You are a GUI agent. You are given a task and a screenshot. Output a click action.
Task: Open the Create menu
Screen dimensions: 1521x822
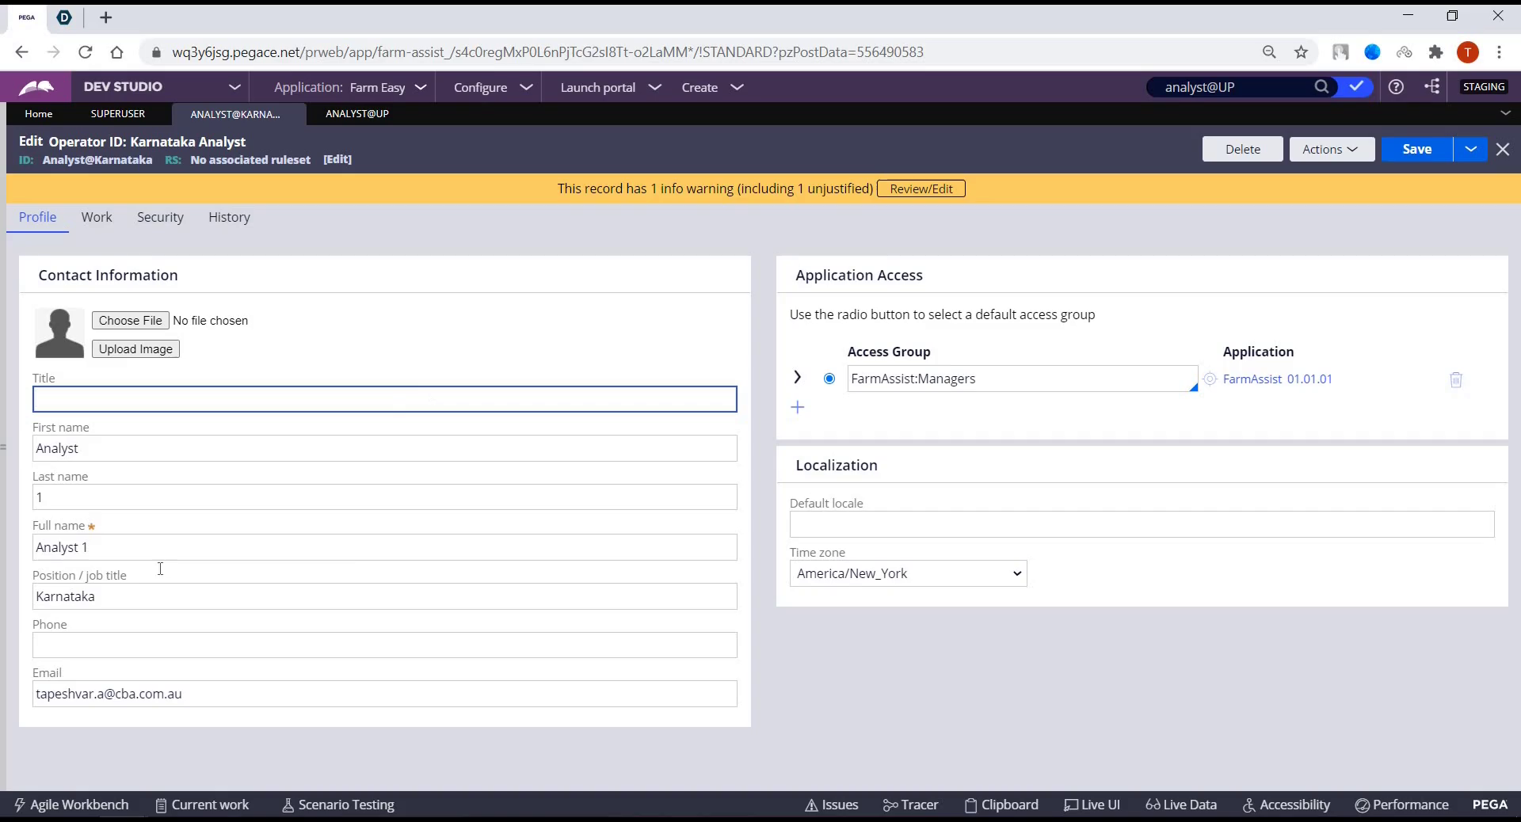(x=712, y=87)
